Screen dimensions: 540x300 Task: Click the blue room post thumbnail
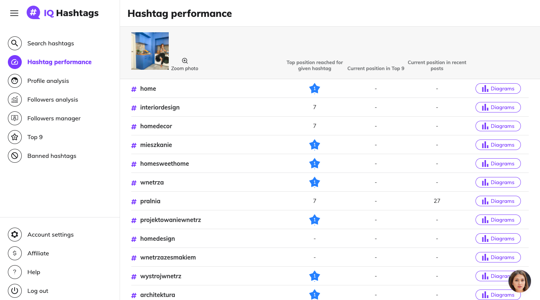pos(150,51)
